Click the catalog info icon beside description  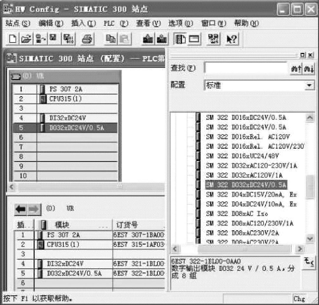point(309,262)
